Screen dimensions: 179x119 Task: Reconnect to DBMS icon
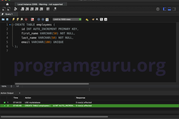(x=55, y=9)
